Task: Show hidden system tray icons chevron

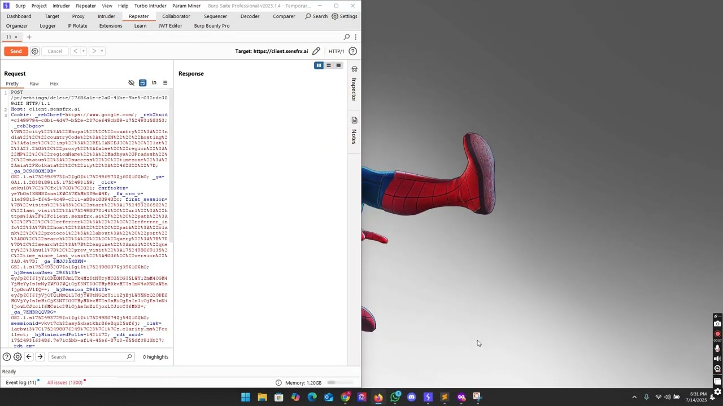Action: click(634, 397)
